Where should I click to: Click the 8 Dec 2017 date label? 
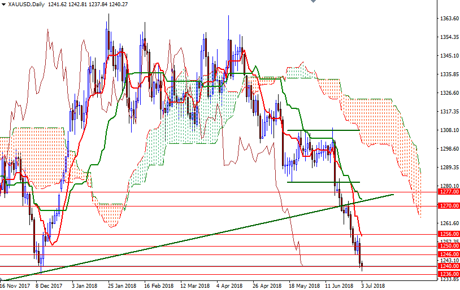pyautogui.click(x=50, y=286)
